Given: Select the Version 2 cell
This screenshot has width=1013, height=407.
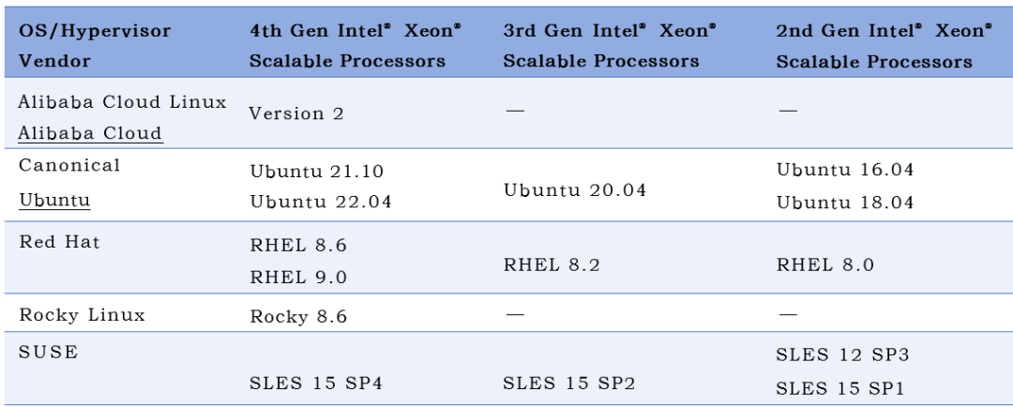Looking at the screenshot, I should pyautogui.click(x=296, y=113).
